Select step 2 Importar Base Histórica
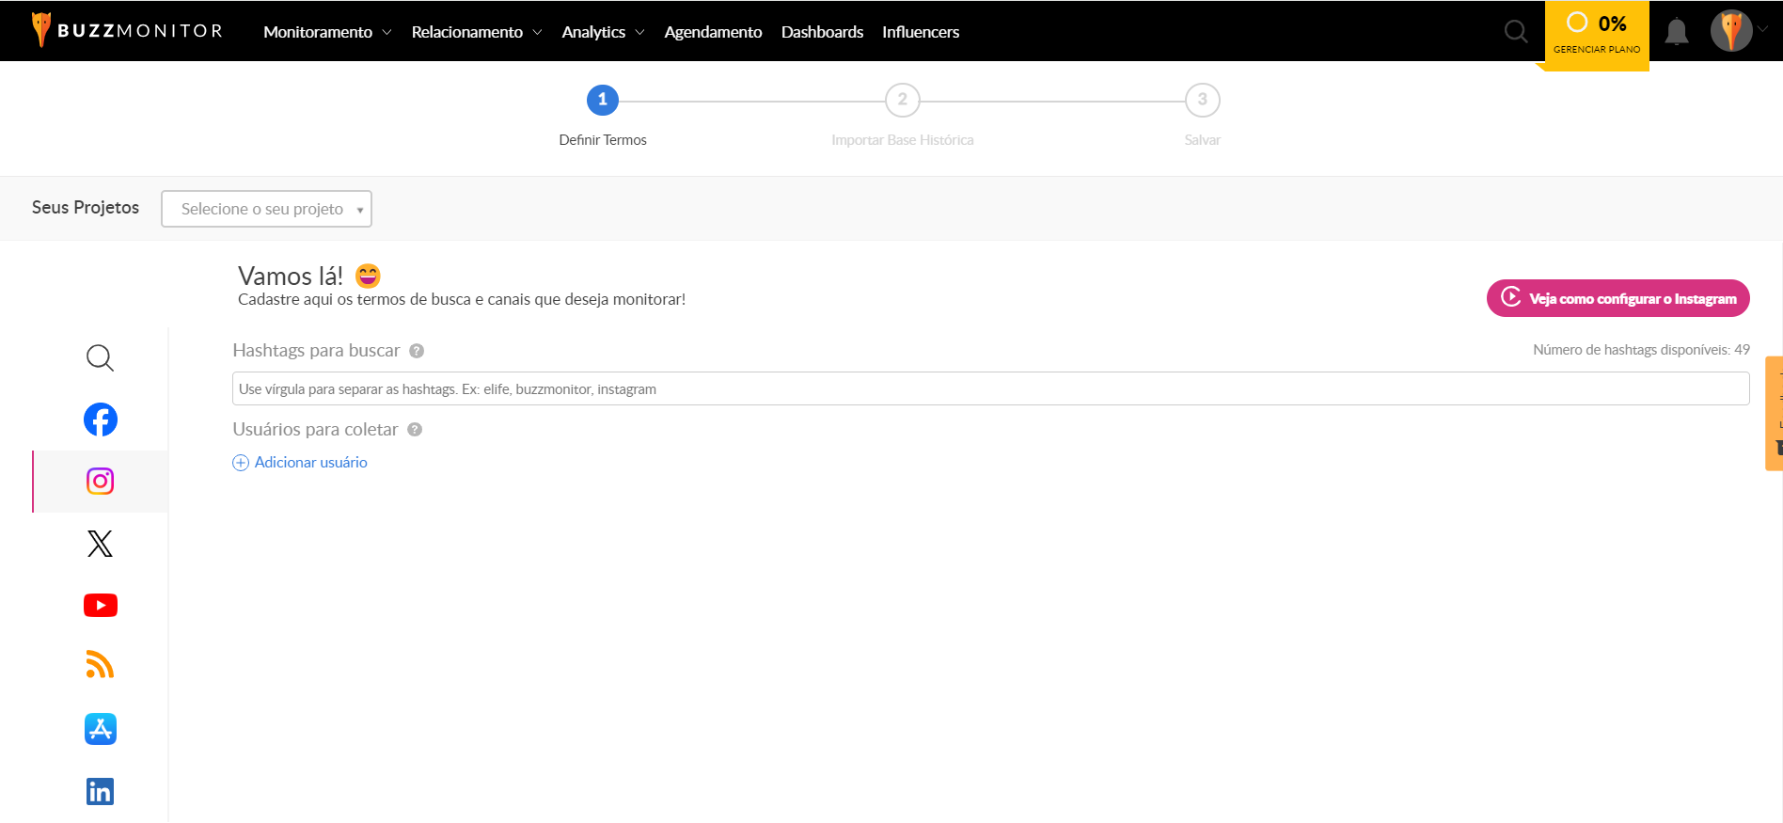Viewport: 1783px width, 823px height. click(x=903, y=100)
